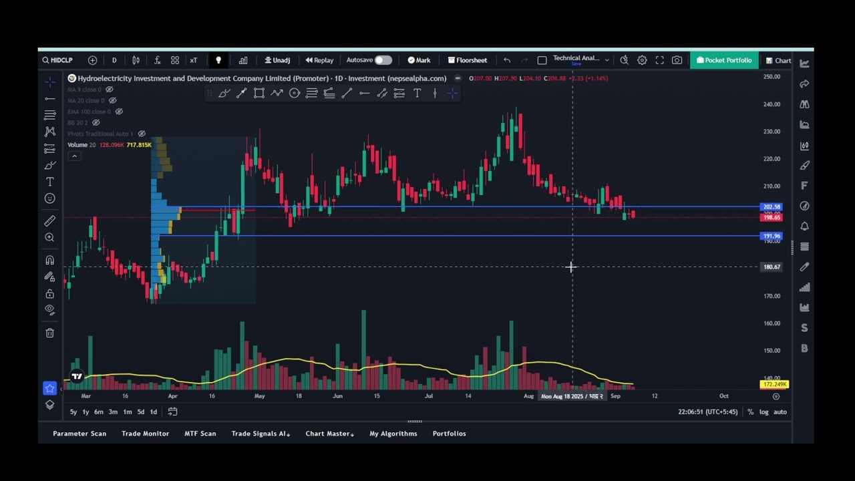Enter fullscreen mode
Viewport: 855px width, 481px height.
pos(659,60)
